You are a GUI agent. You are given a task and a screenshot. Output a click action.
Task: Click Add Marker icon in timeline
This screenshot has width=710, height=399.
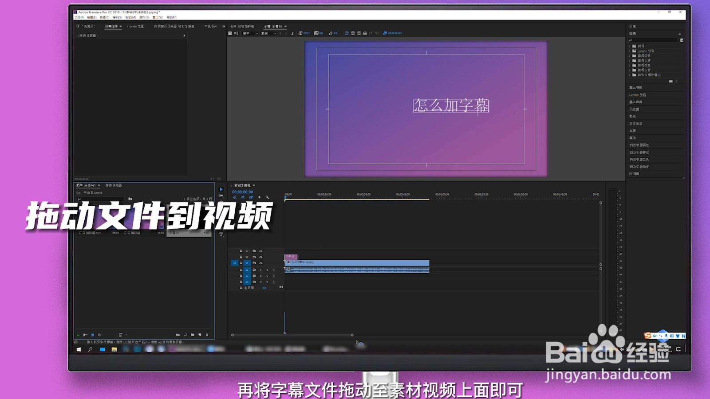click(x=260, y=197)
